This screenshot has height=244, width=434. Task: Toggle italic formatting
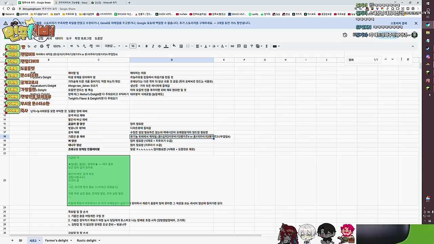click(x=153, y=46)
